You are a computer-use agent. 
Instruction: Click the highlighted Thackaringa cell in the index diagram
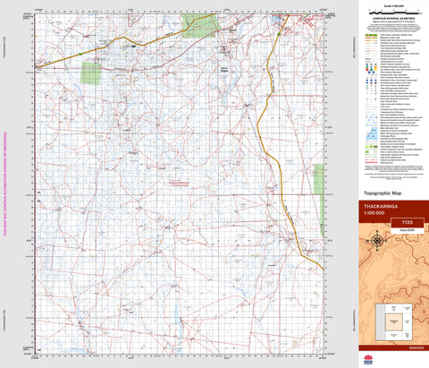394,322
